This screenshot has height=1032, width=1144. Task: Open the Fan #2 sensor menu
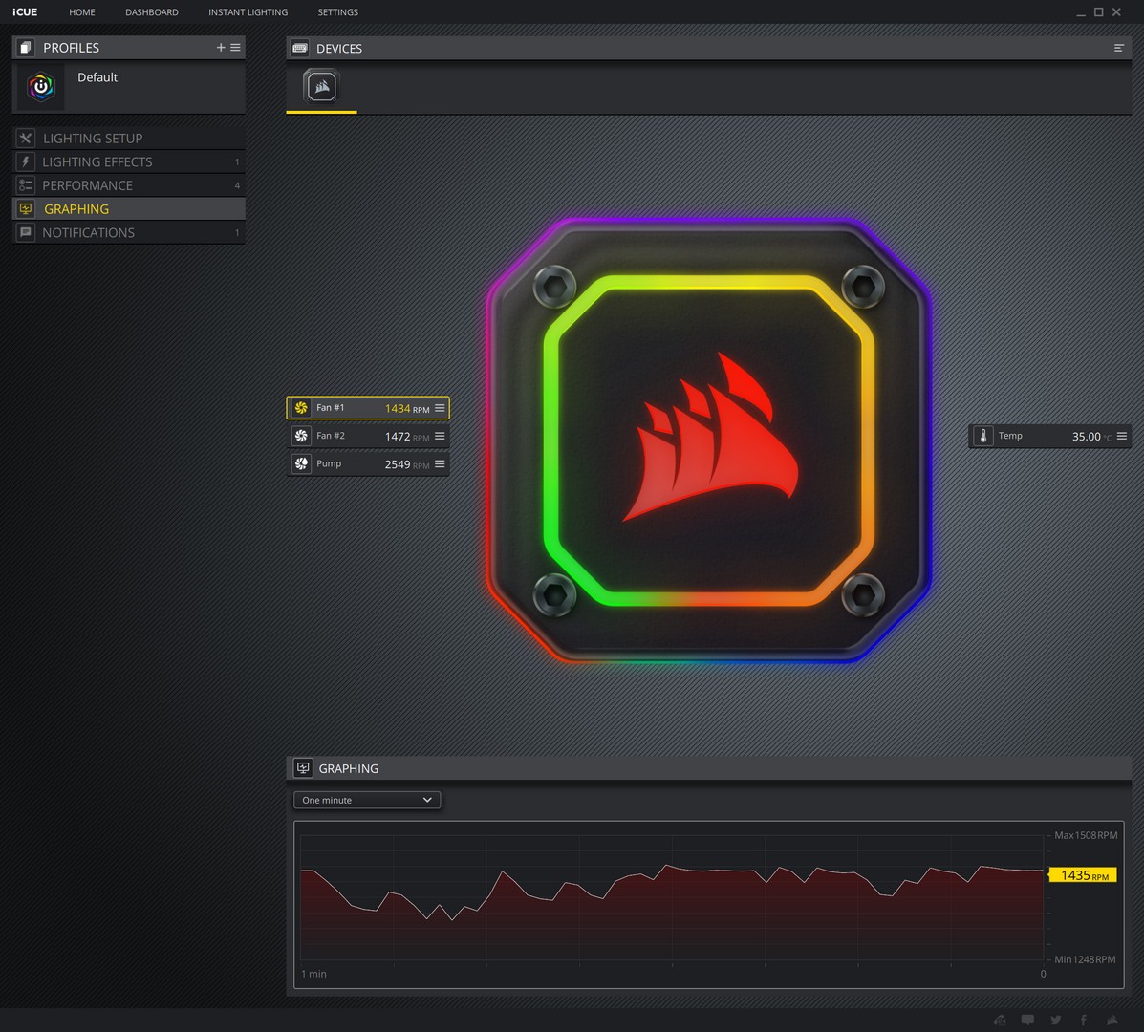[440, 436]
